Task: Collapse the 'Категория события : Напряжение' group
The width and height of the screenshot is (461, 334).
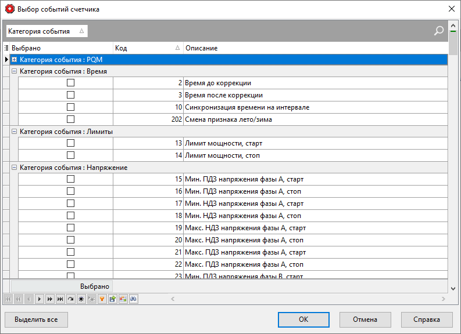Action: (x=15, y=168)
